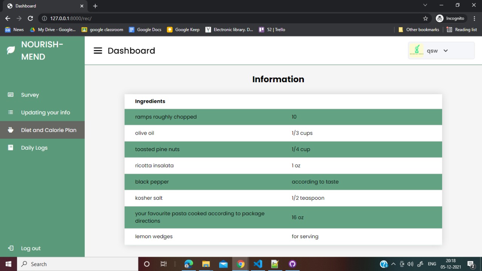Open the clock showing 20:18 05-12-2021
Image resolution: width=482 pixels, height=271 pixels.
point(451,264)
